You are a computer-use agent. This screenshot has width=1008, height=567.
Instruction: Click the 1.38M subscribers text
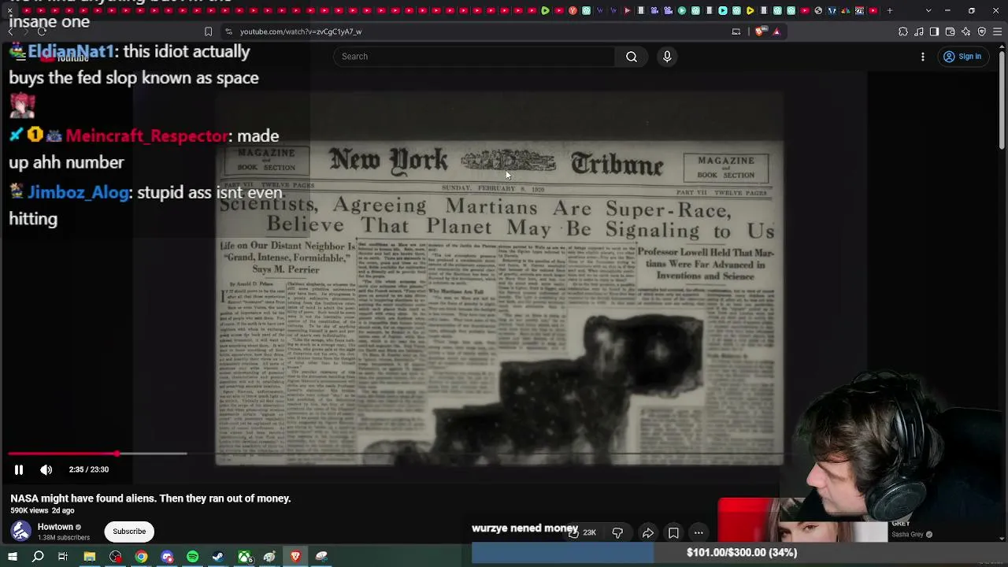(x=64, y=538)
